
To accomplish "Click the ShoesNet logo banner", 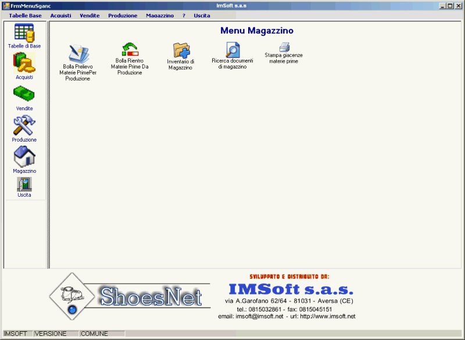I will (130, 296).
